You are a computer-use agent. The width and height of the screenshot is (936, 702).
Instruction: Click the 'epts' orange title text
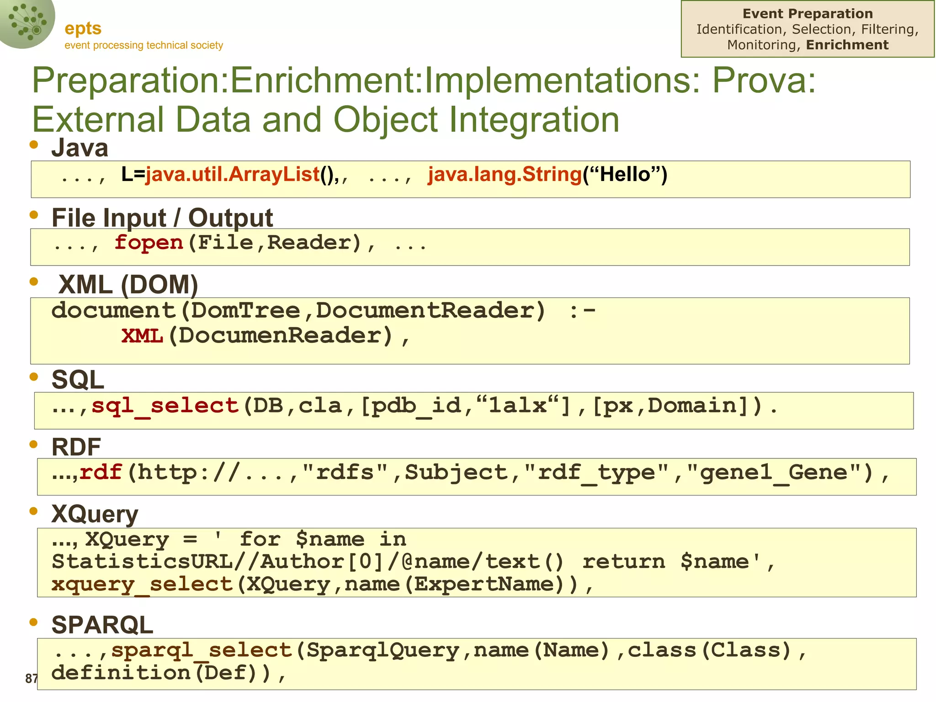pos(83,28)
